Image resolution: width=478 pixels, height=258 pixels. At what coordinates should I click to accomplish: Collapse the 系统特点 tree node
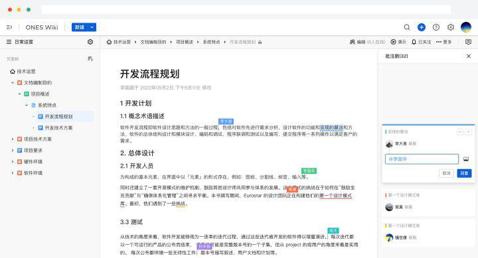click(x=27, y=105)
